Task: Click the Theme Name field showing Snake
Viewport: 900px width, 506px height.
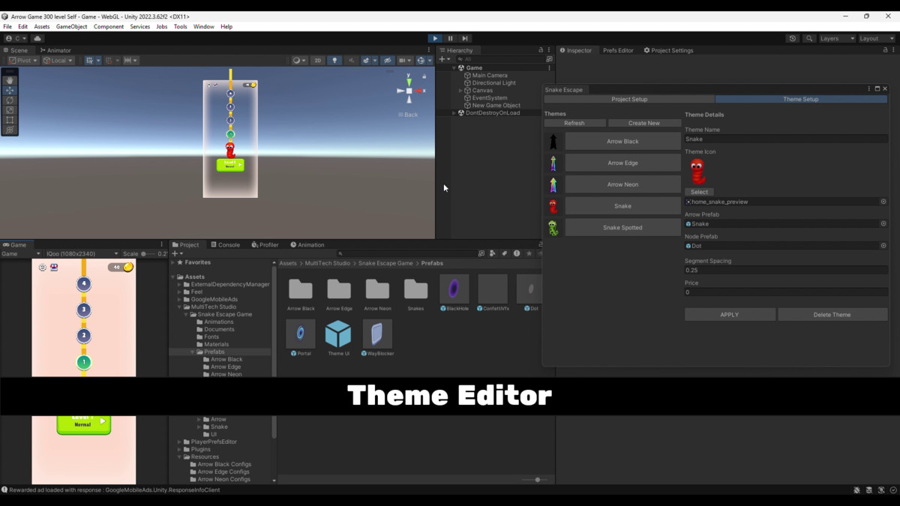Action: pyautogui.click(x=784, y=139)
